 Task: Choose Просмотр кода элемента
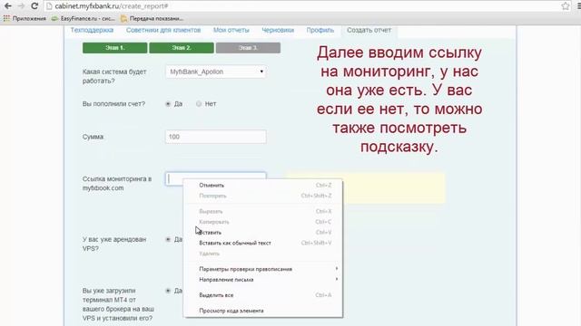[263, 311]
